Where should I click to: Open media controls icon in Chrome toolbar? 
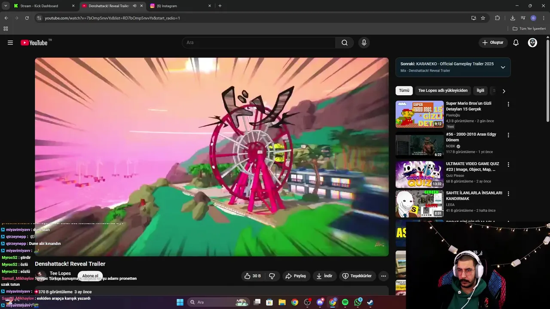tap(523, 18)
